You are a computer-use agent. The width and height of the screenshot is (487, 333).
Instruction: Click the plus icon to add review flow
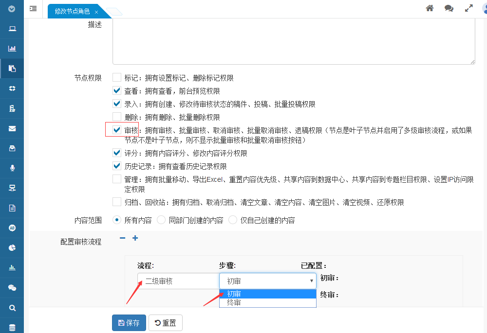point(135,238)
